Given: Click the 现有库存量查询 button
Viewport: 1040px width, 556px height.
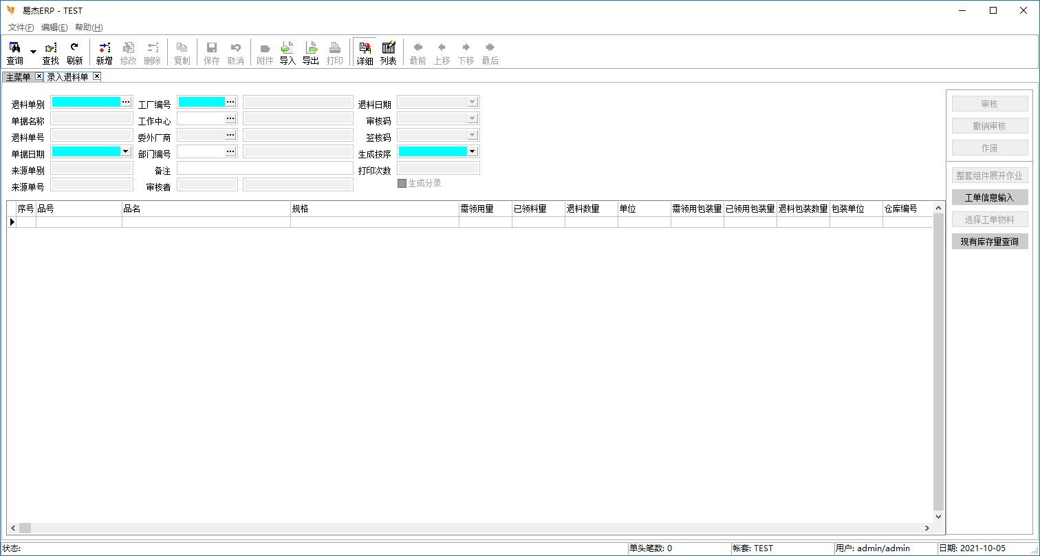Looking at the screenshot, I should pyautogui.click(x=989, y=242).
